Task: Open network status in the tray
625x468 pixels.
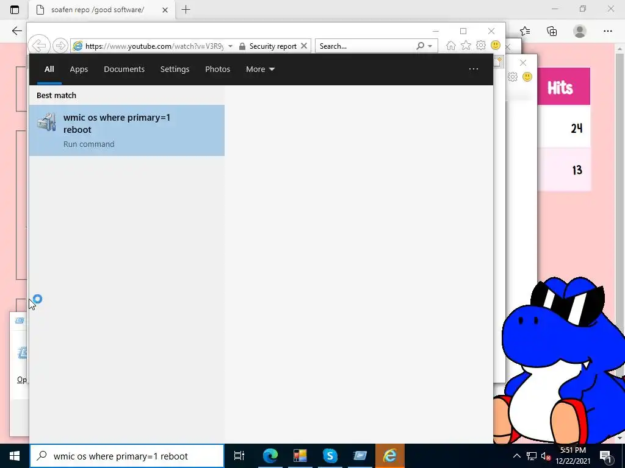Action: point(532,456)
